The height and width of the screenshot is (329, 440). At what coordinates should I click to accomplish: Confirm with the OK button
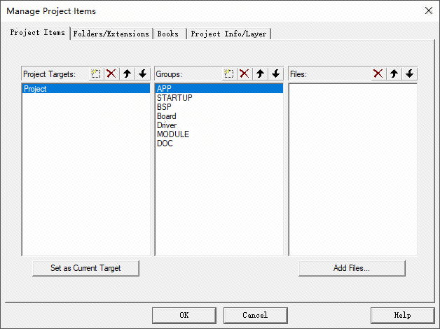tap(184, 315)
